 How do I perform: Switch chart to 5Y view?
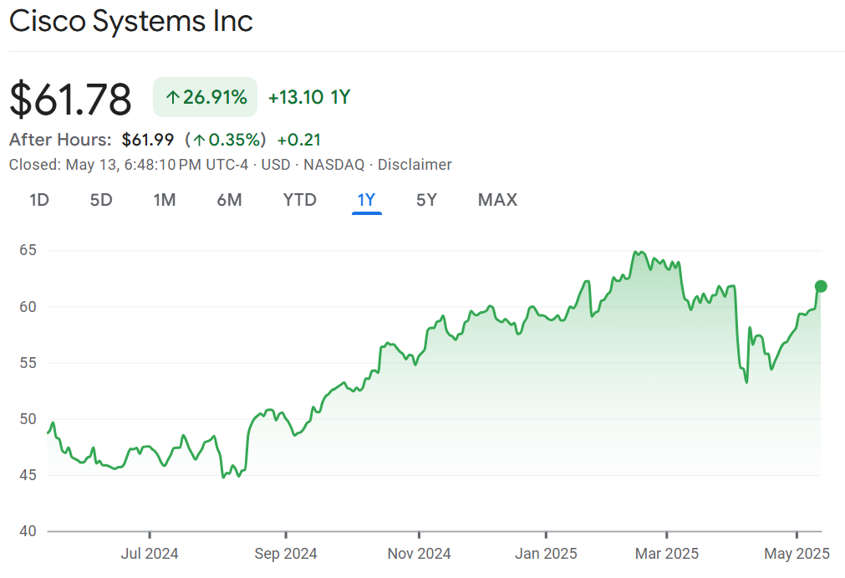[x=426, y=200]
